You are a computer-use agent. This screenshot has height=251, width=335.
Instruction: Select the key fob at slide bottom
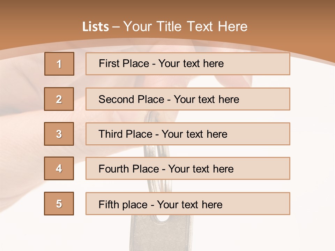[x=161, y=234]
